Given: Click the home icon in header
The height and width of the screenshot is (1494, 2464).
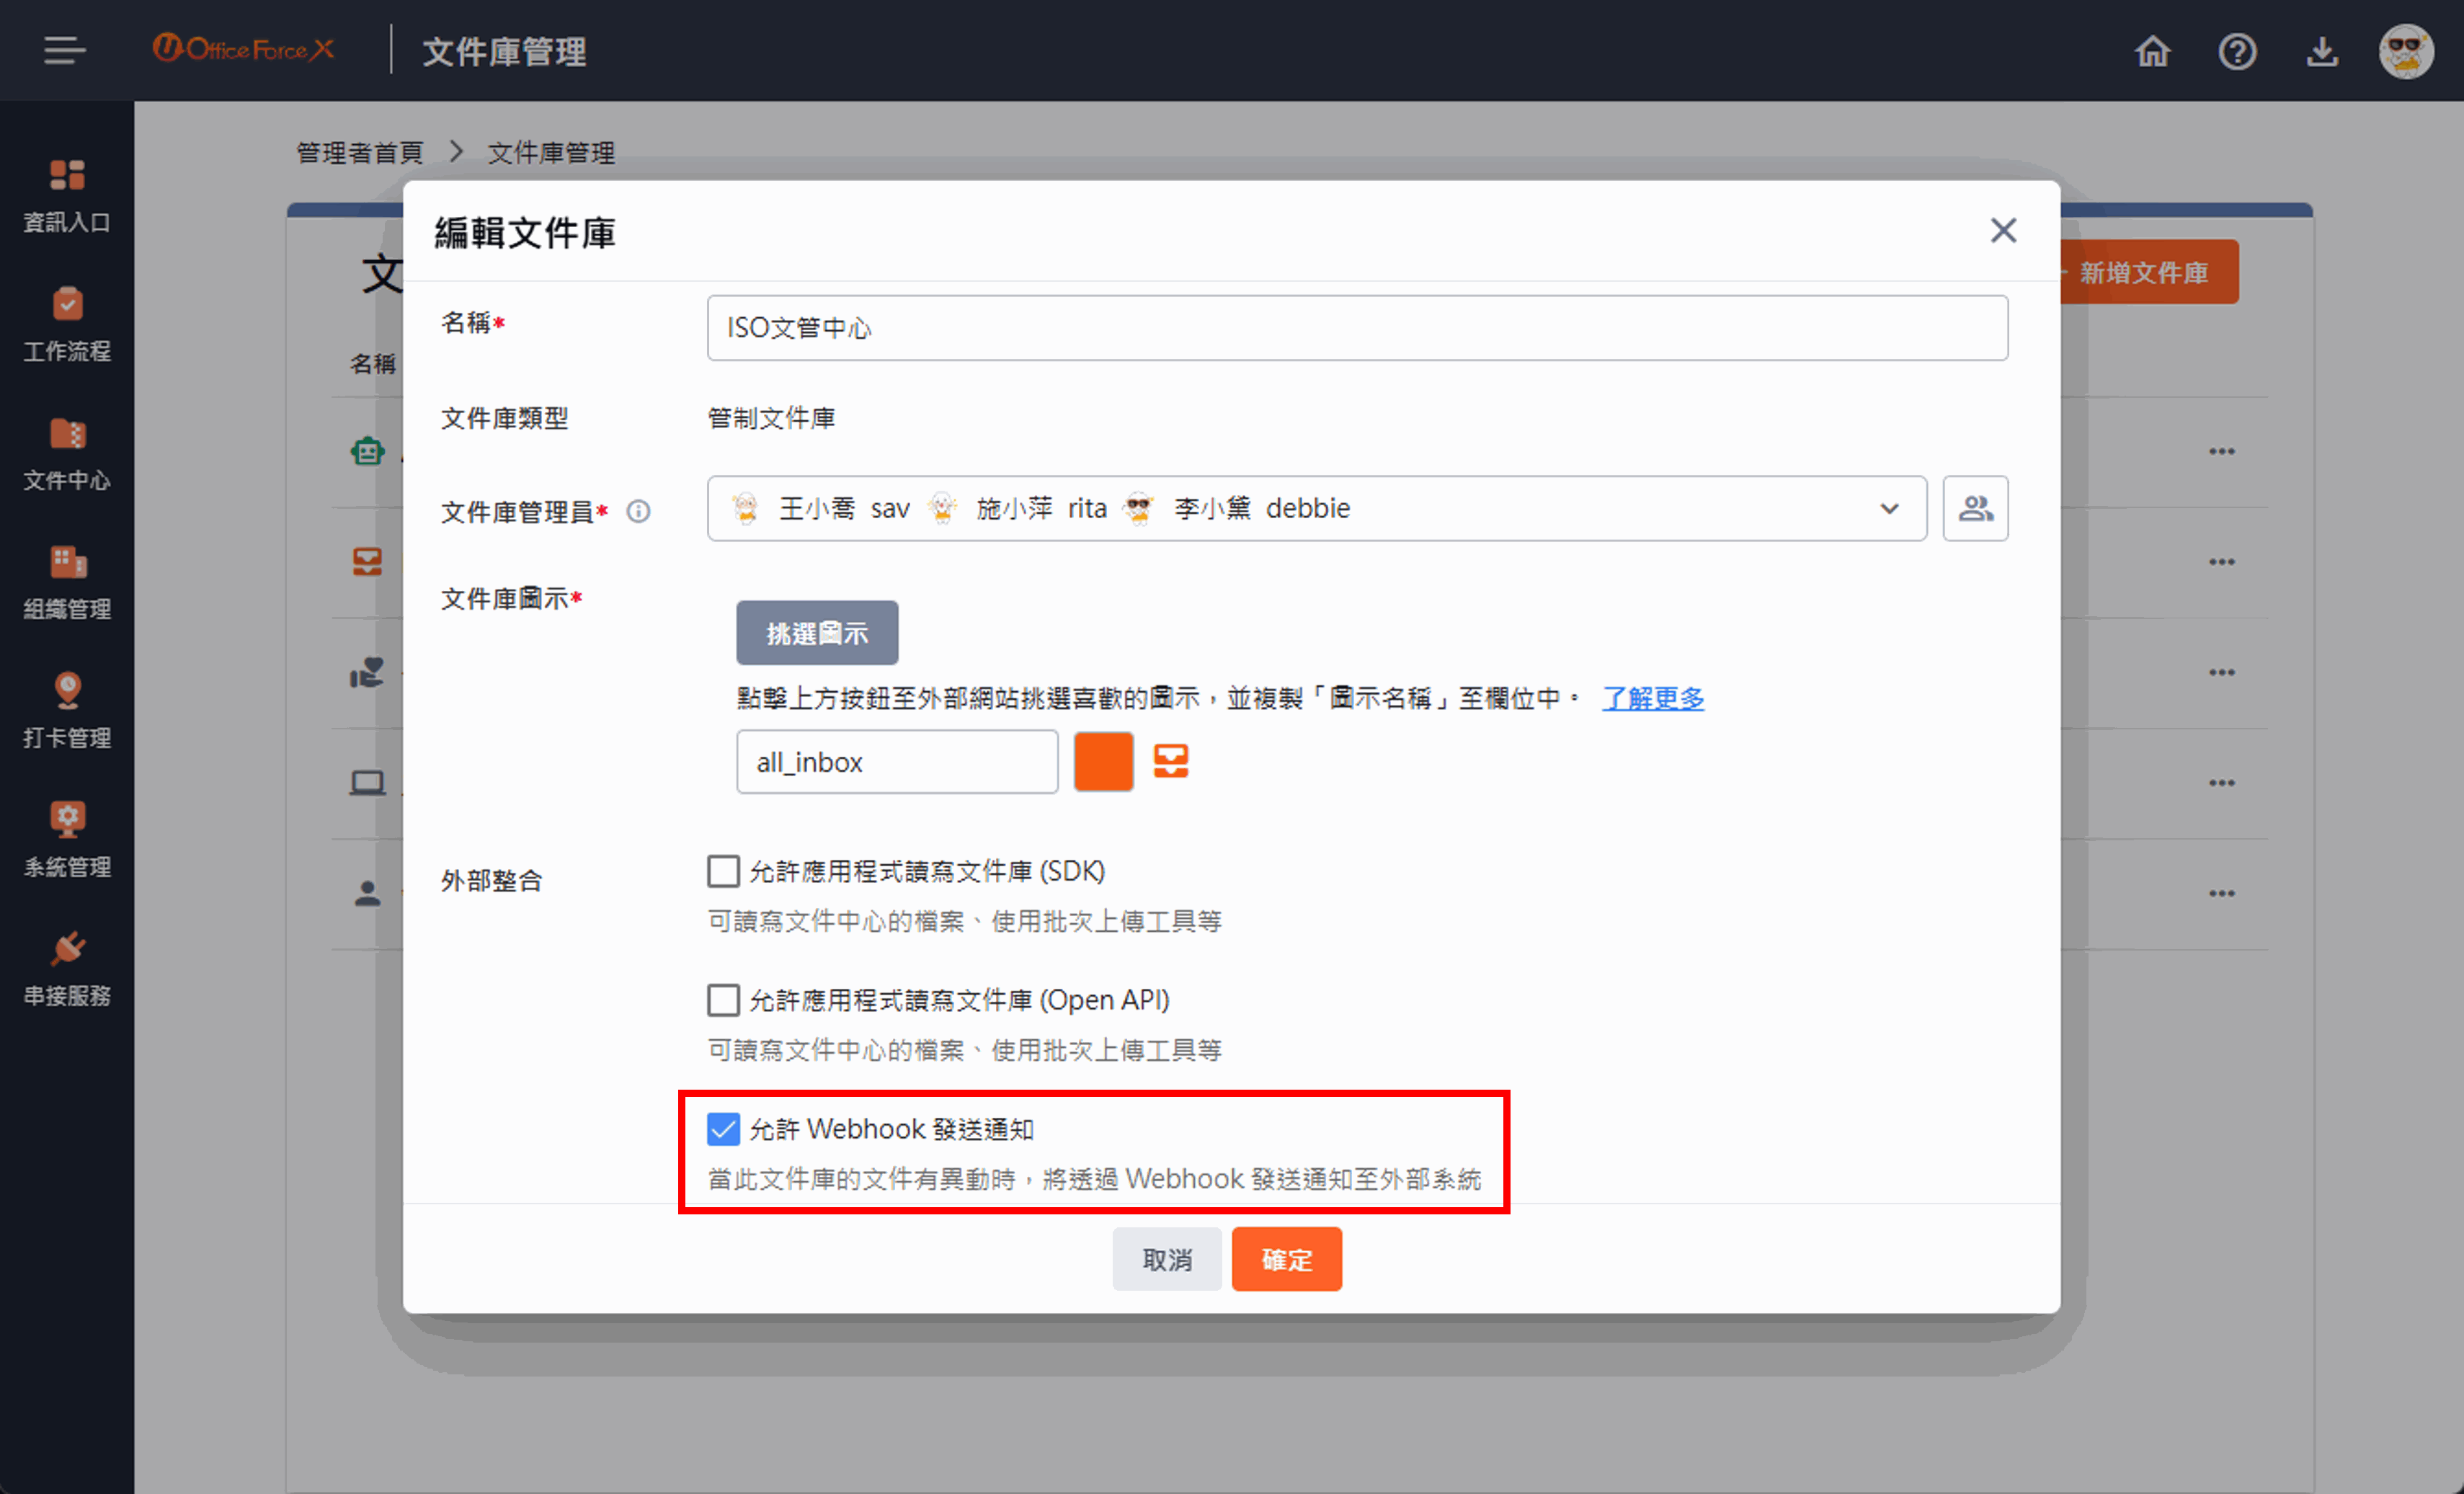Looking at the screenshot, I should 2152,51.
